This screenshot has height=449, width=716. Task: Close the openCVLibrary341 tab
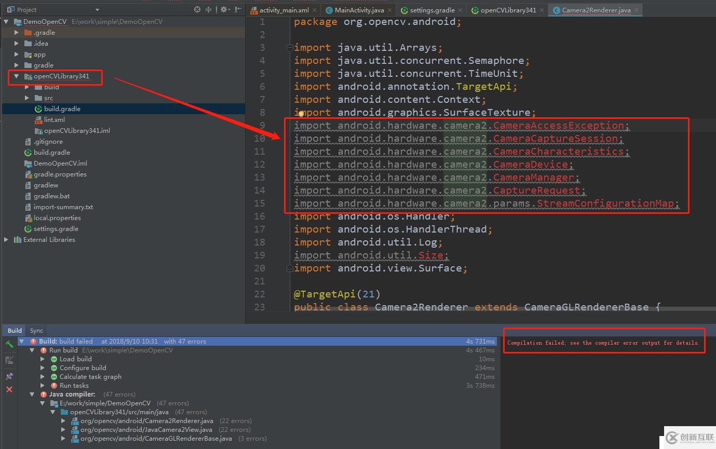pos(542,10)
